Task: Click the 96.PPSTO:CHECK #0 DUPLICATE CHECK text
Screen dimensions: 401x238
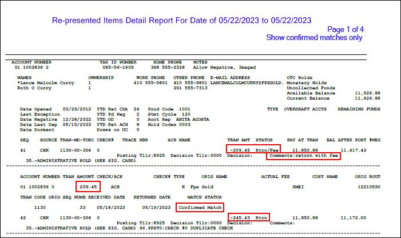Action: pyautogui.click(x=186, y=228)
